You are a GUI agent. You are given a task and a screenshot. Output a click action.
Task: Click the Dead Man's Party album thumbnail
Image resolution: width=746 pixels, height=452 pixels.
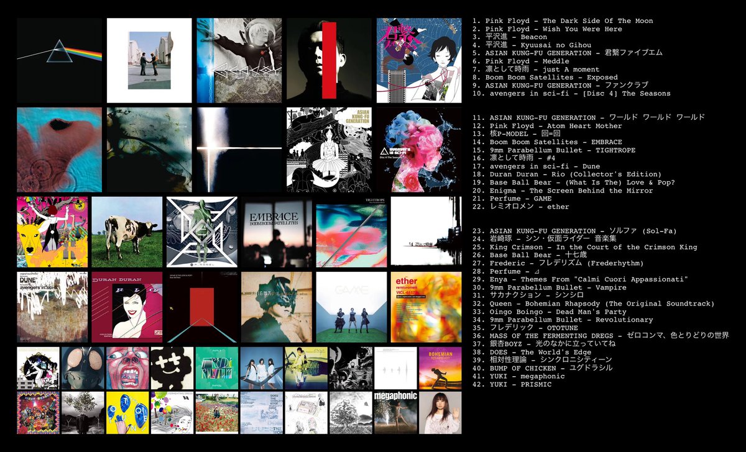(38, 413)
